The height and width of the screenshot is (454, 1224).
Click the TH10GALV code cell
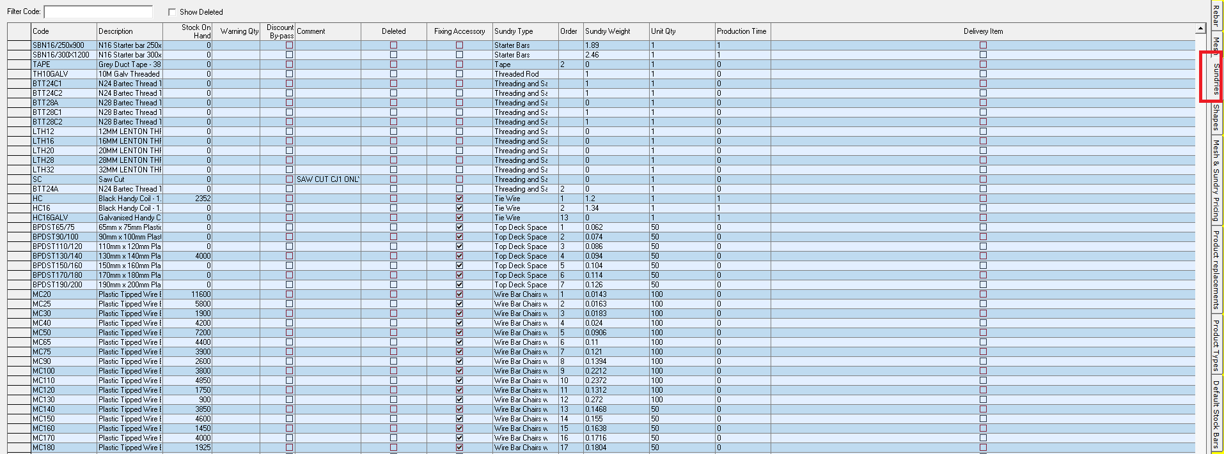64,74
